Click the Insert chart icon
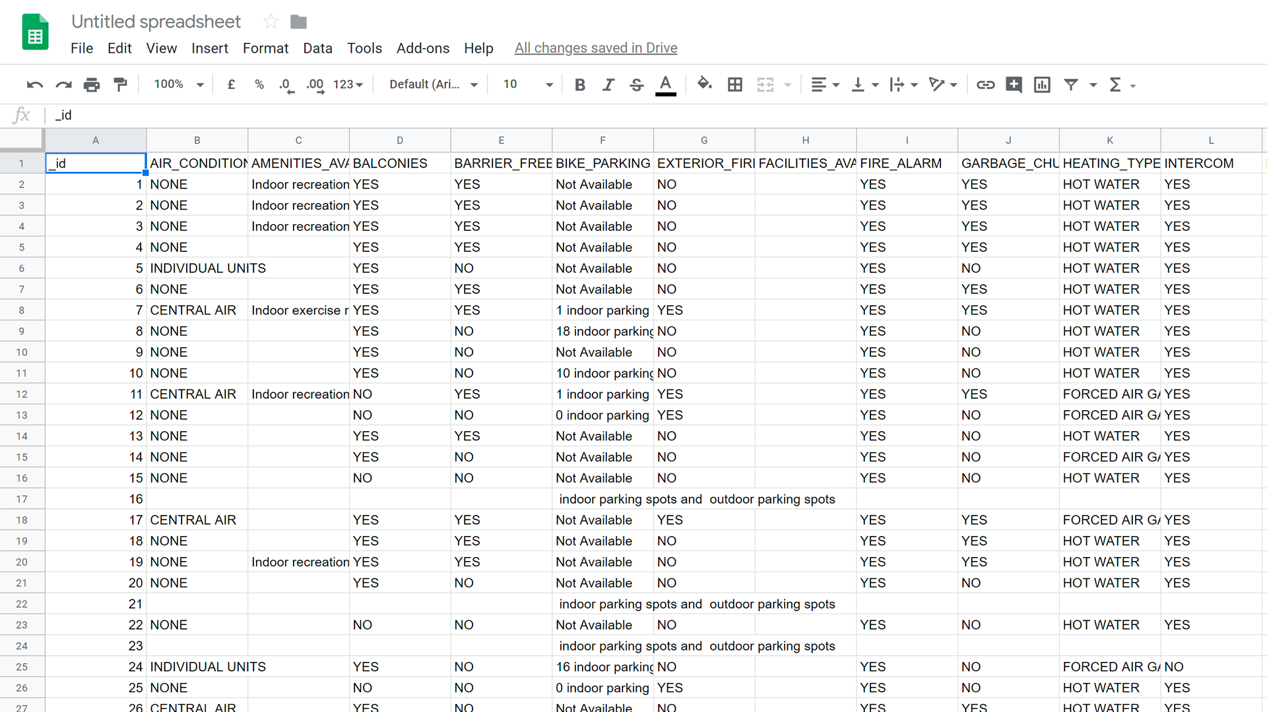Image resolution: width=1267 pixels, height=712 pixels. coord(1042,84)
